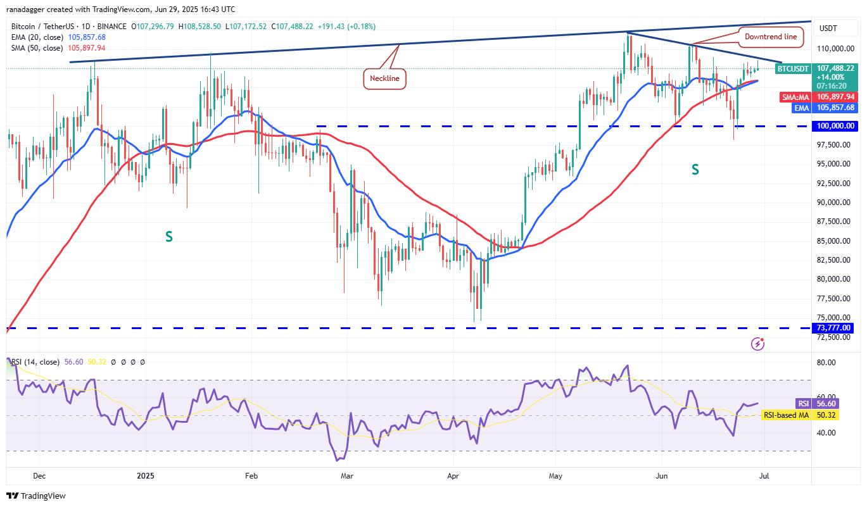Image resolution: width=867 pixels, height=507 pixels.
Task: Select the blue EMA axis label
Action: click(801, 108)
